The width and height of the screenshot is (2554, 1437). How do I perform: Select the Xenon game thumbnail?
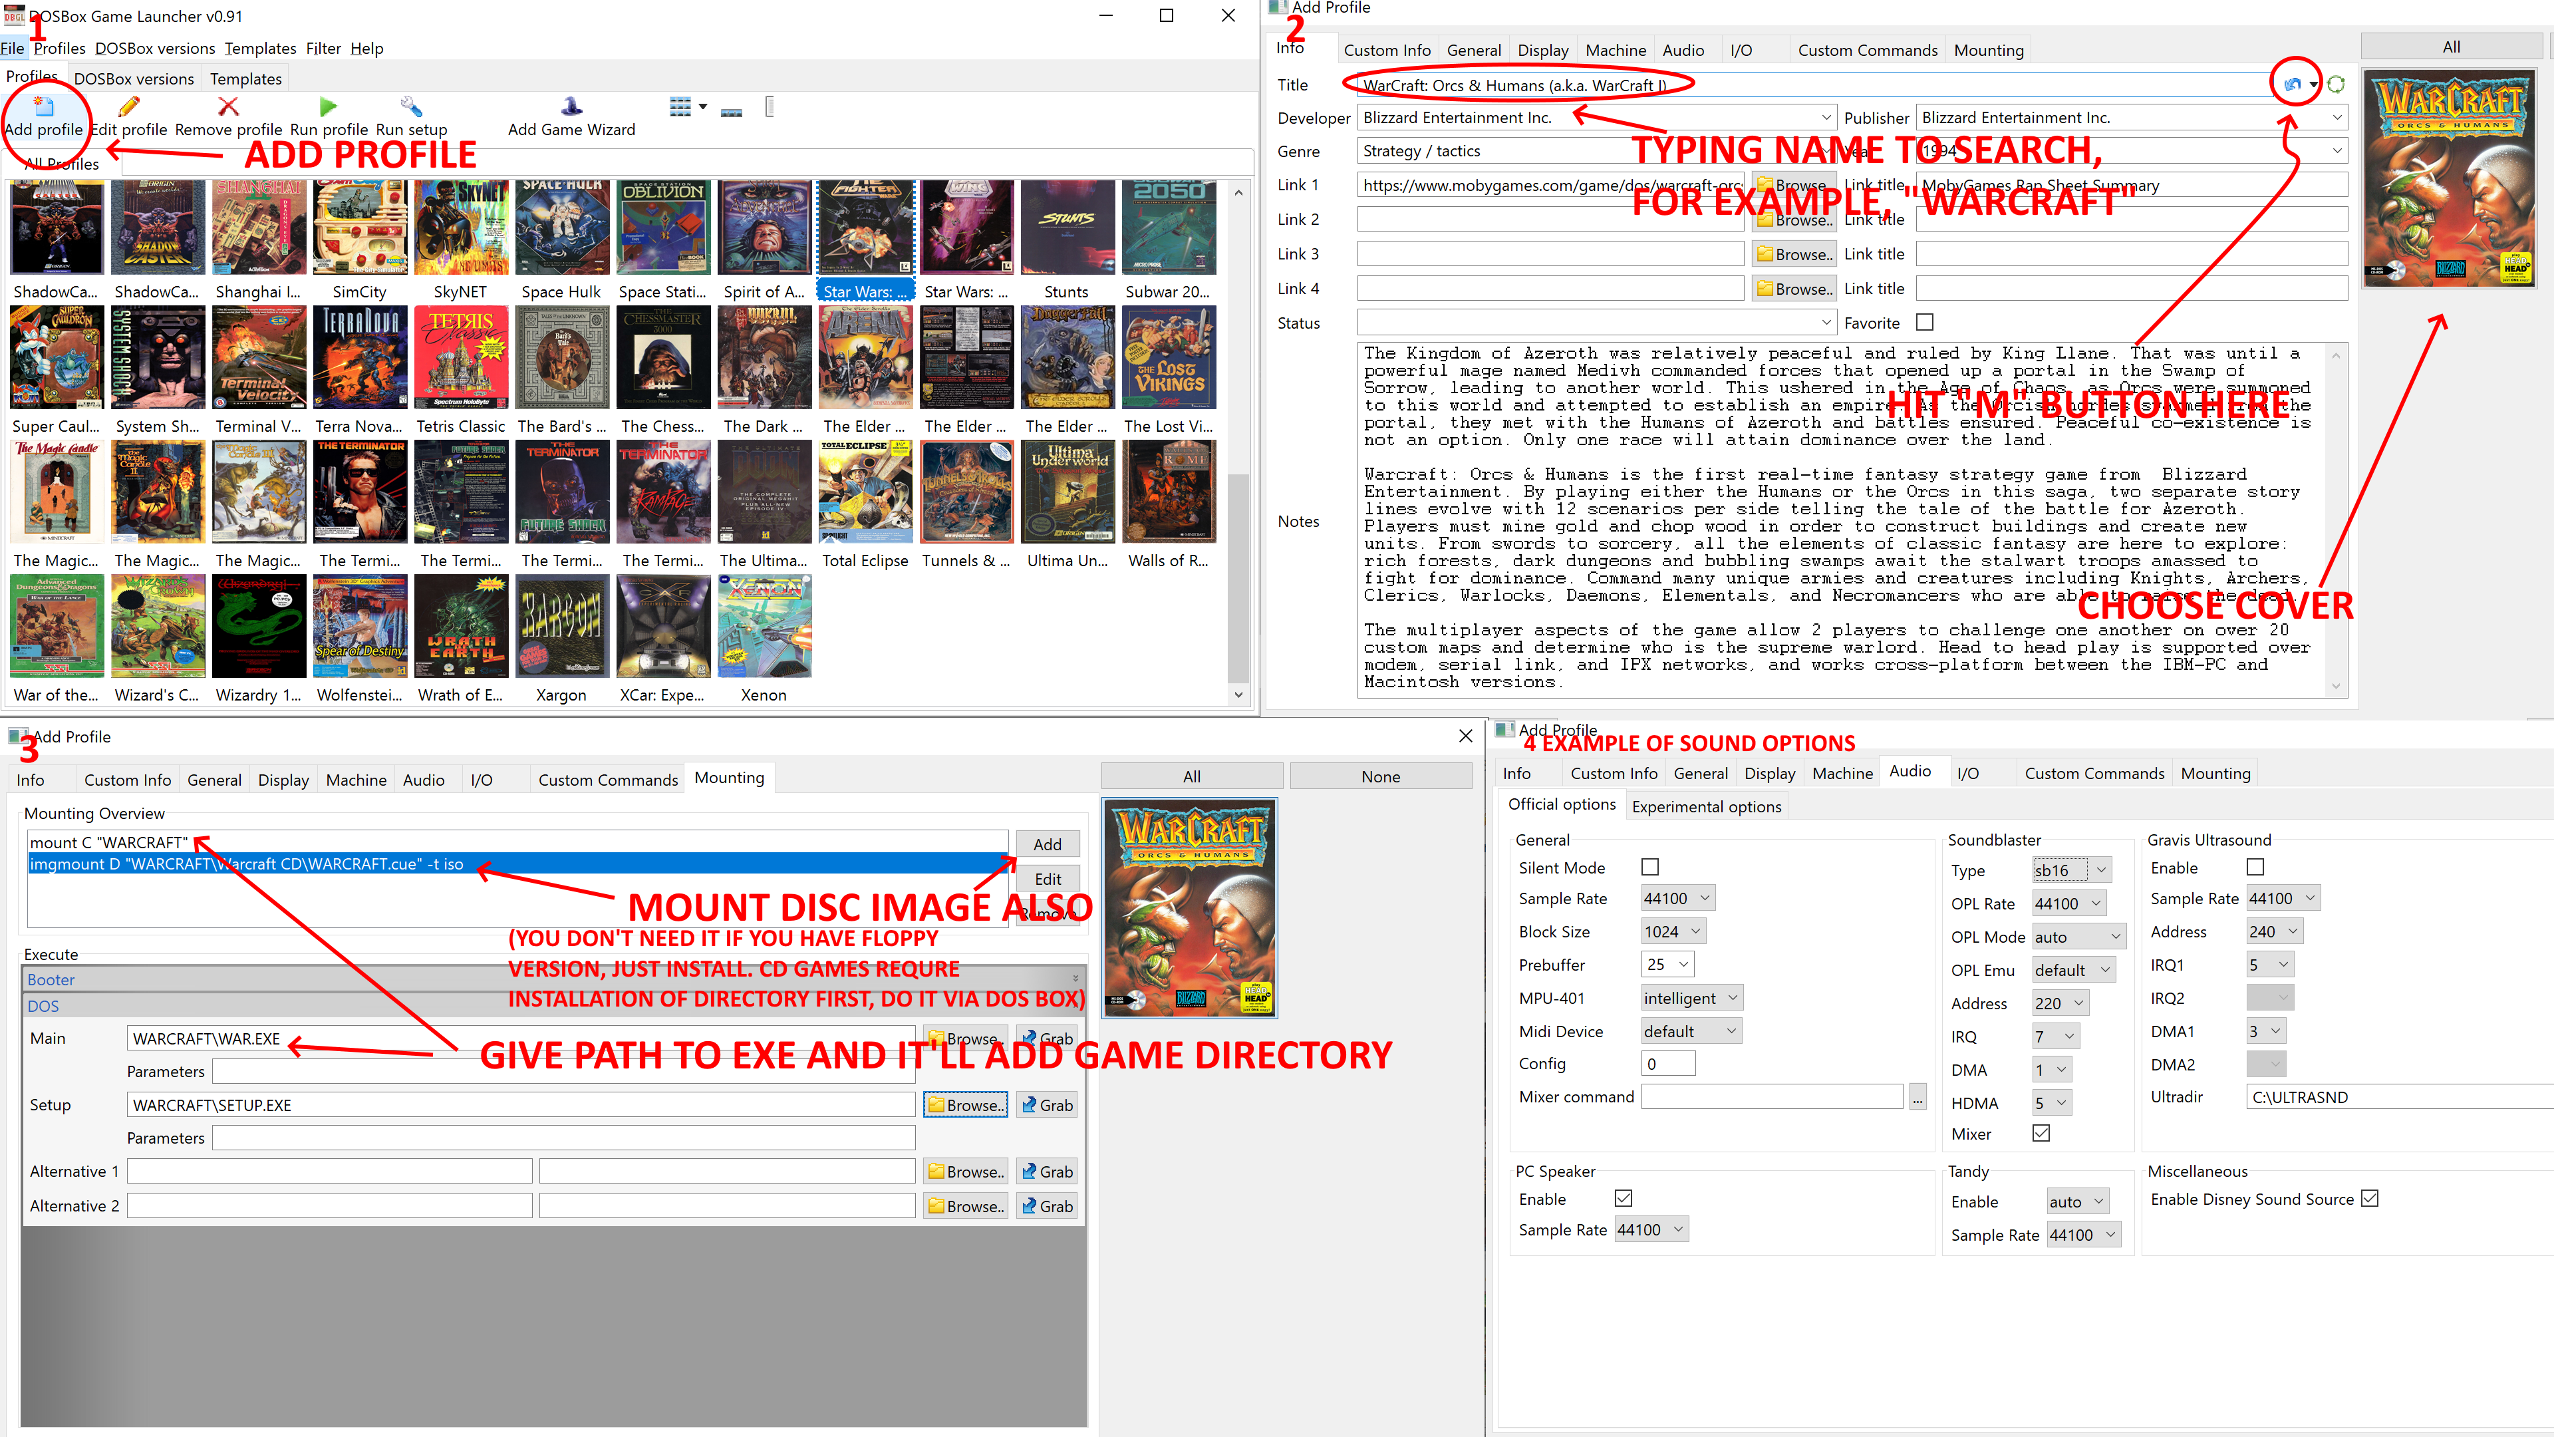[764, 627]
